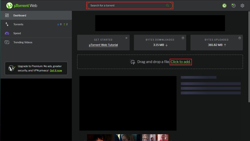Click the green circular arrow icon
The width and height of the screenshot is (250, 141).
click(x=224, y=6)
